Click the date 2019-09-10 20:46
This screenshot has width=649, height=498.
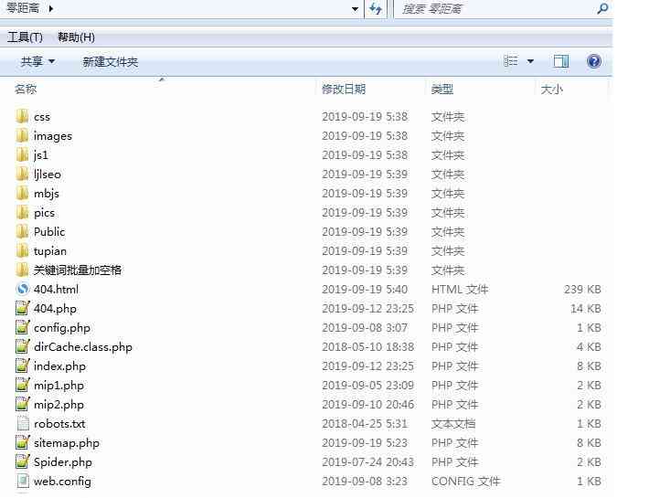[x=368, y=404]
